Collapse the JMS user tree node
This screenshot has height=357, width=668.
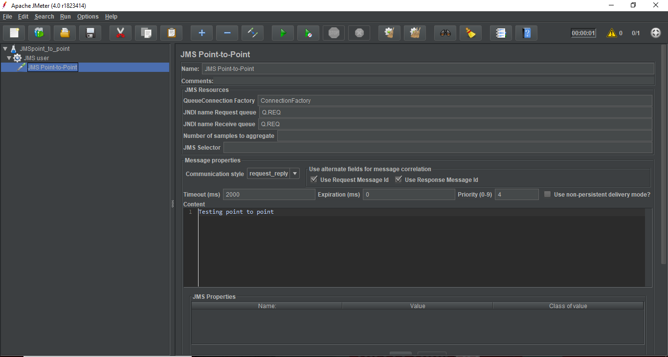click(x=9, y=58)
